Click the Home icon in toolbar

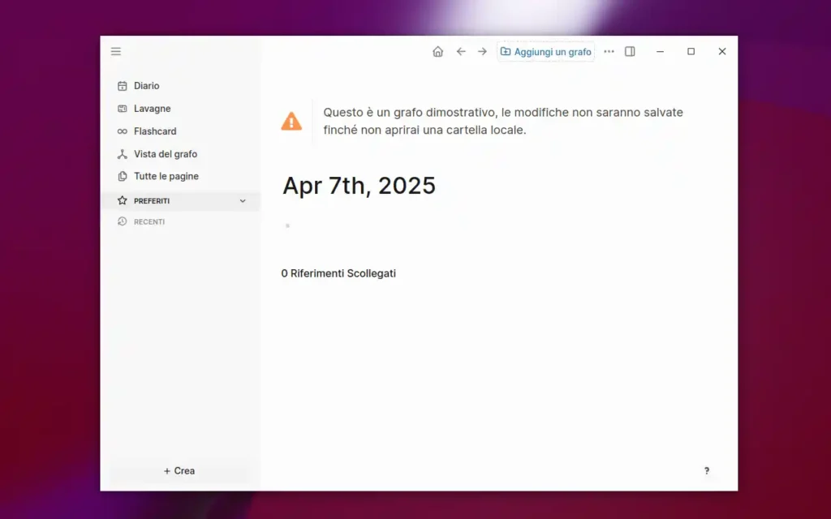tap(437, 51)
